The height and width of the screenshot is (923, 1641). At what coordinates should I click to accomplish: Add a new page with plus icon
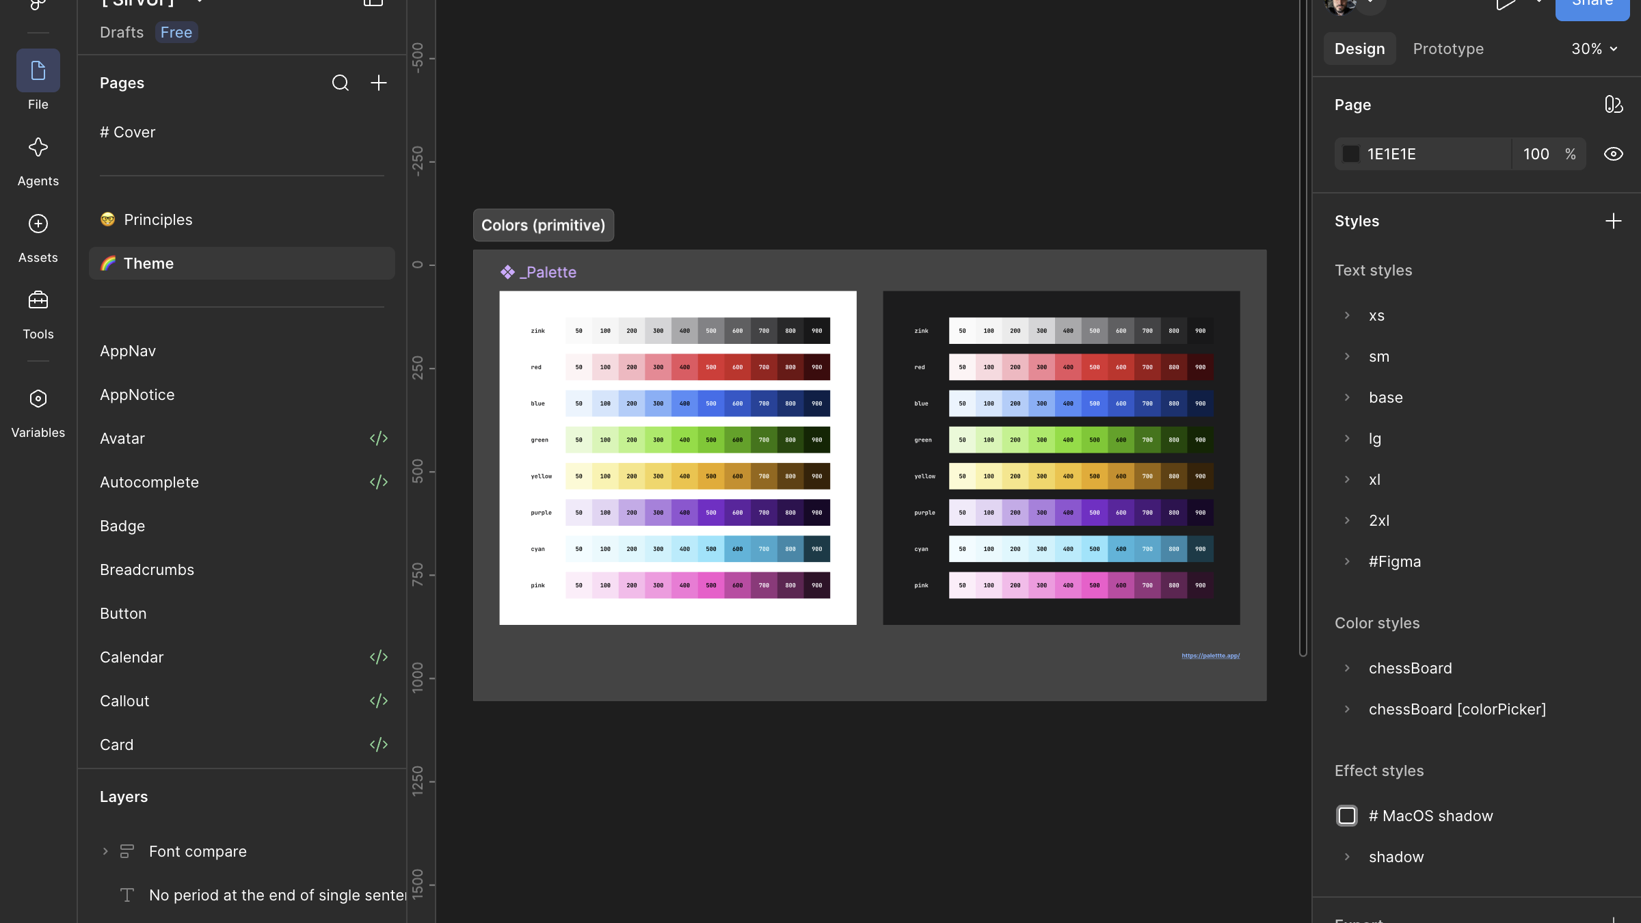click(379, 83)
